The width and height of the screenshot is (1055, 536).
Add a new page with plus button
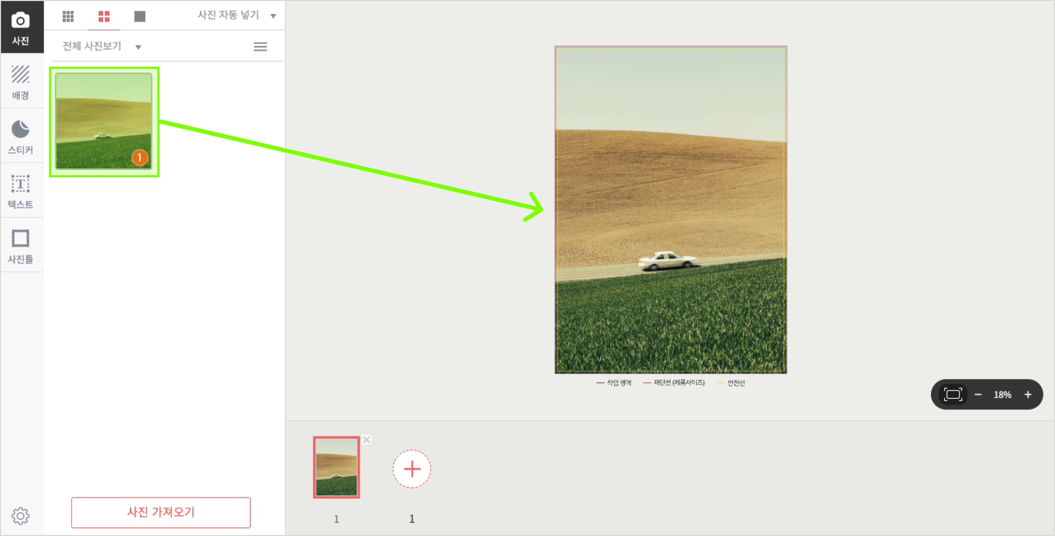pyautogui.click(x=412, y=469)
